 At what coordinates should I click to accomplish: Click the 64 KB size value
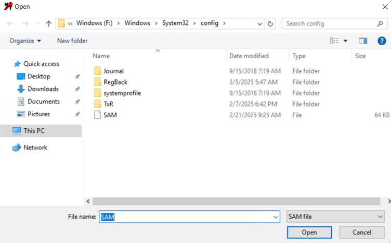click(382, 115)
